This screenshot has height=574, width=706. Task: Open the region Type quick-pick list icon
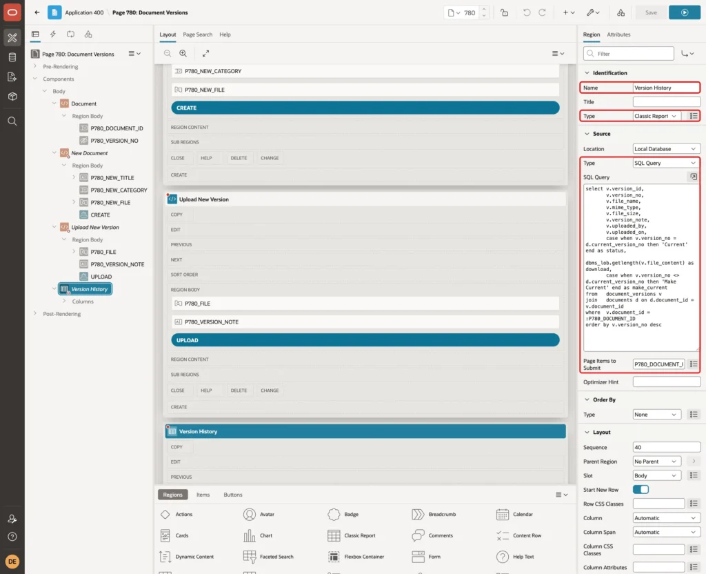tap(694, 116)
